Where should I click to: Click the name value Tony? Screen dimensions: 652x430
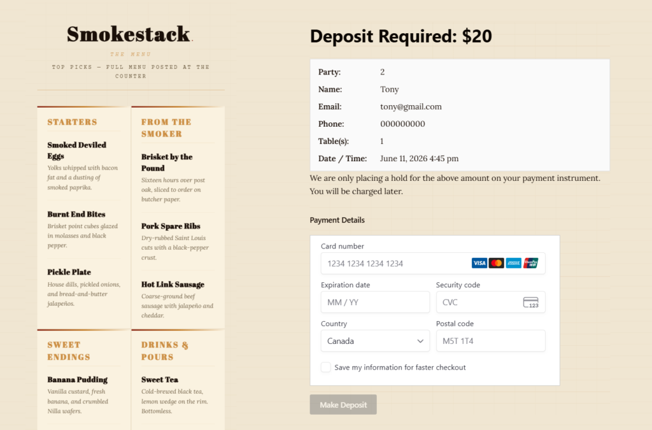click(x=389, y=89)
